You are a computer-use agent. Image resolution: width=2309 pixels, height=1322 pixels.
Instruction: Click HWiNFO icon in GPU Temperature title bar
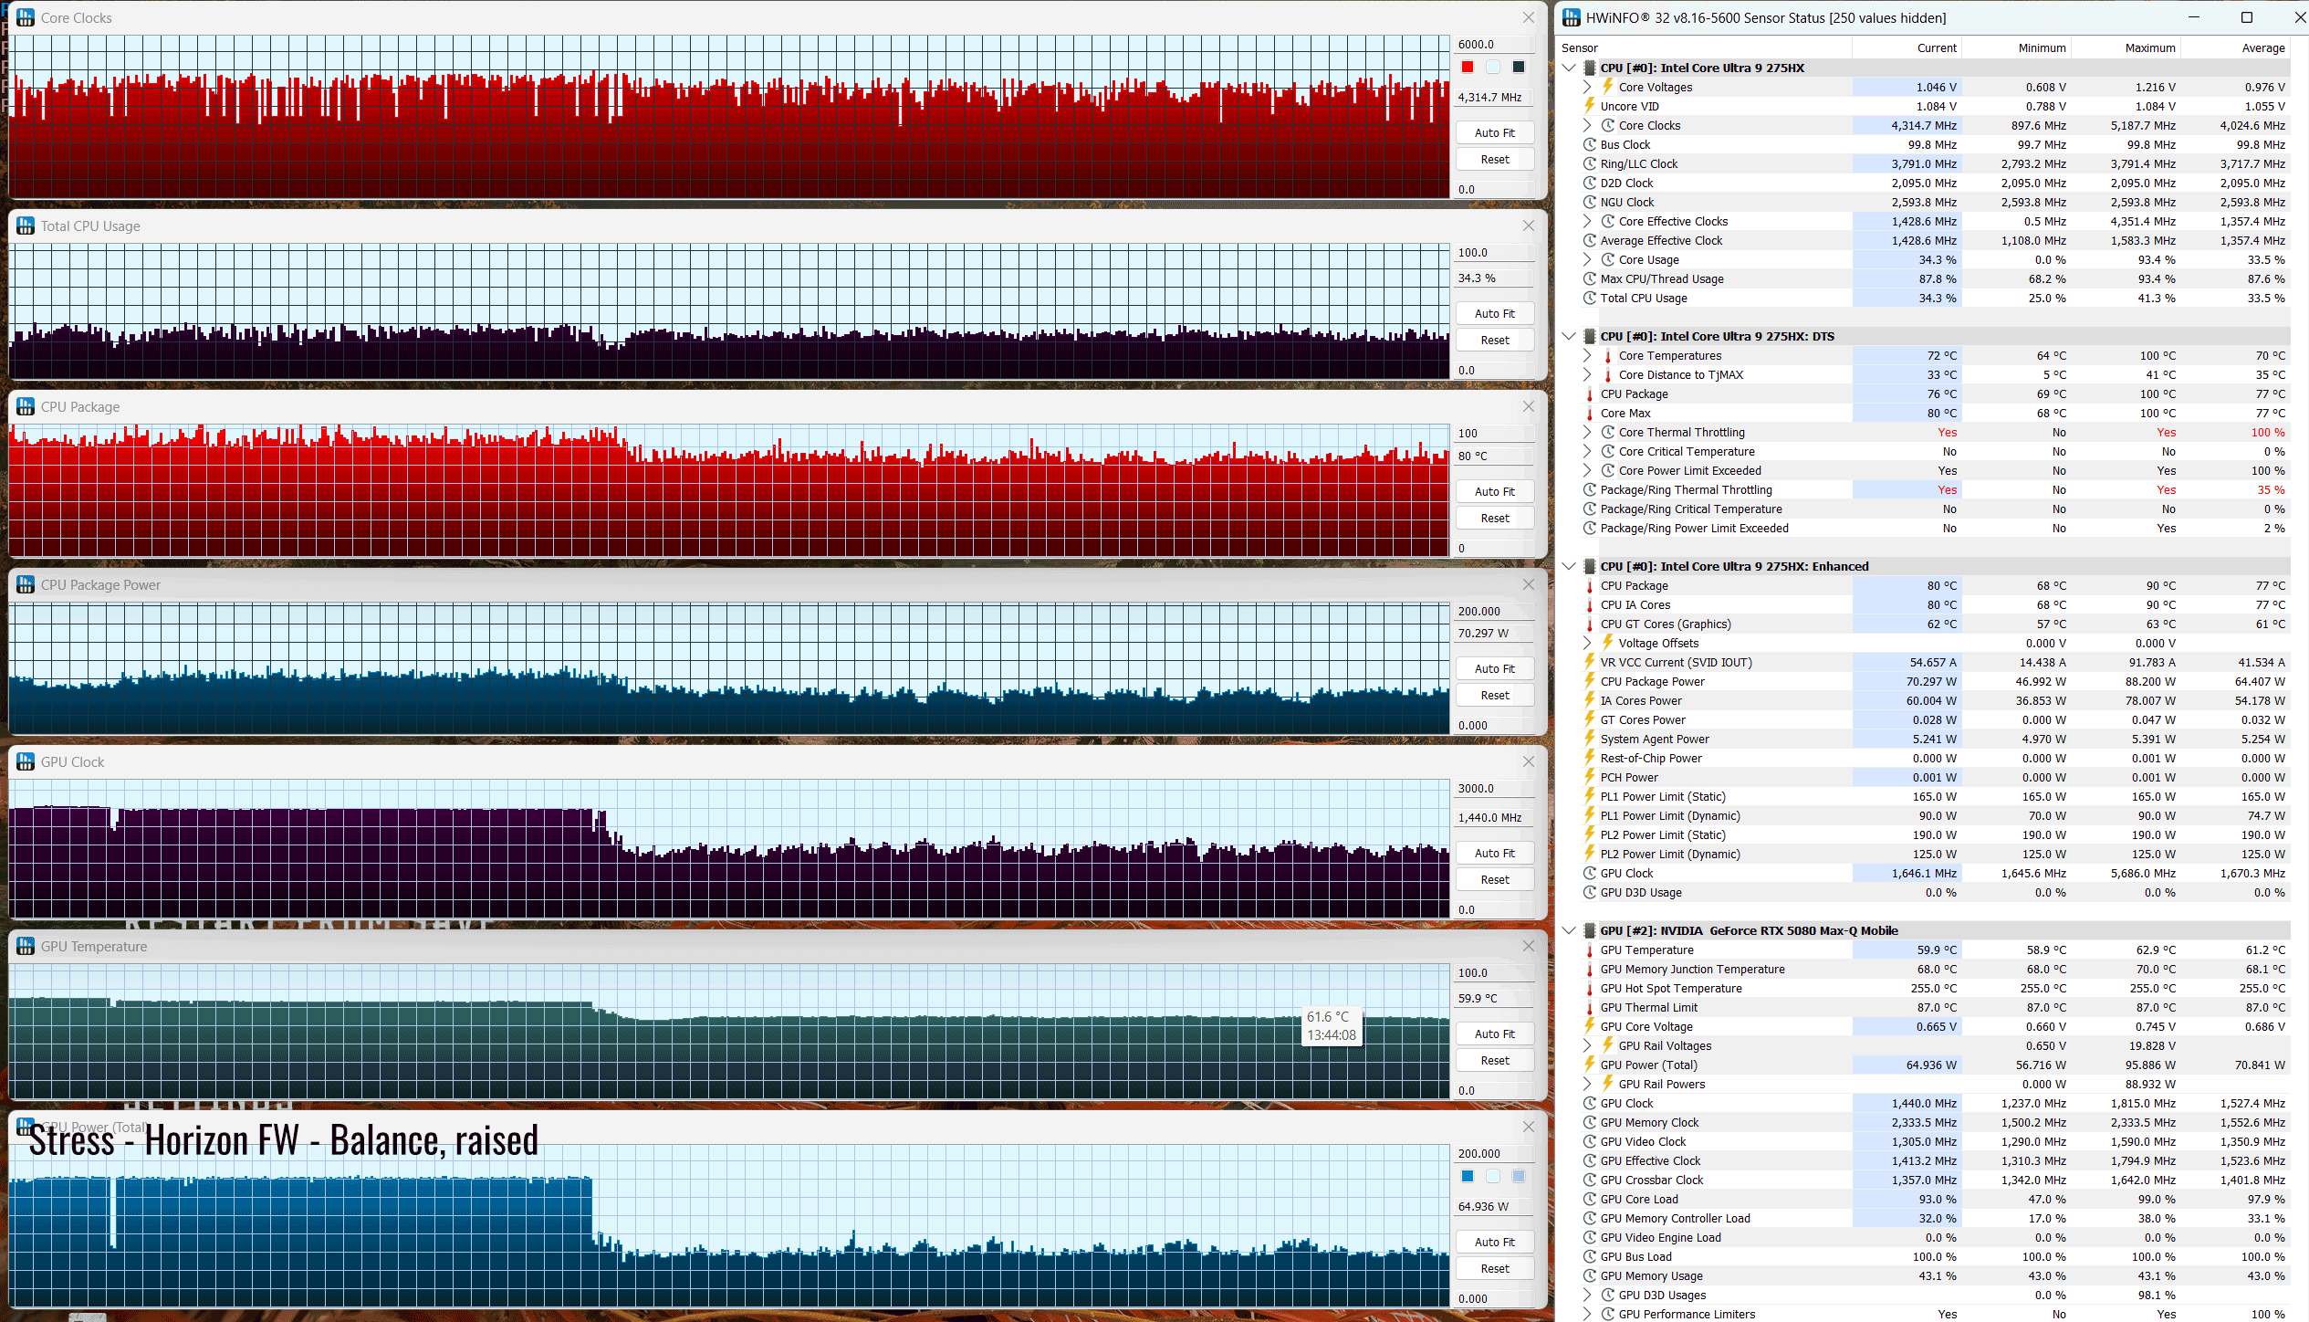click(26, 946)
